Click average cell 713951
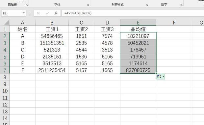The image size is (204, 125). point(138,57)
